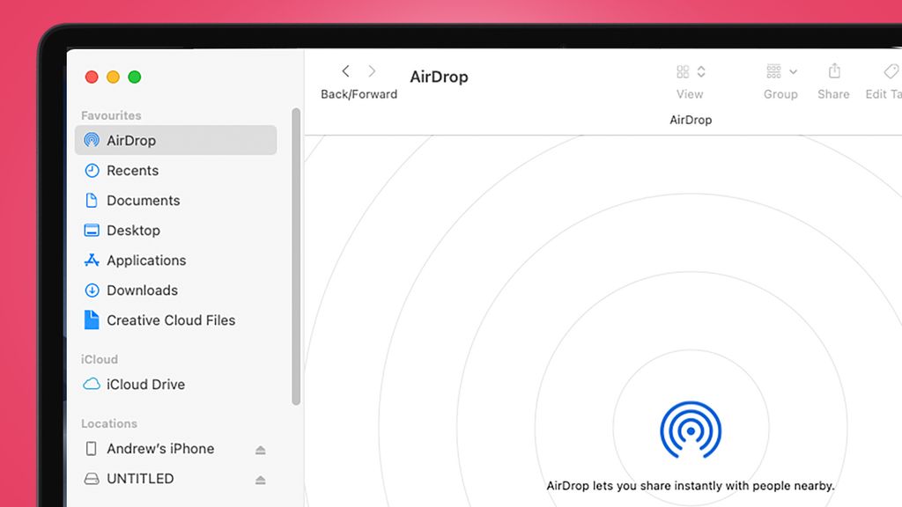Open the View options dropdown
Screen dimensions: 902x507
pyautogui.click(x=688, y=71)
